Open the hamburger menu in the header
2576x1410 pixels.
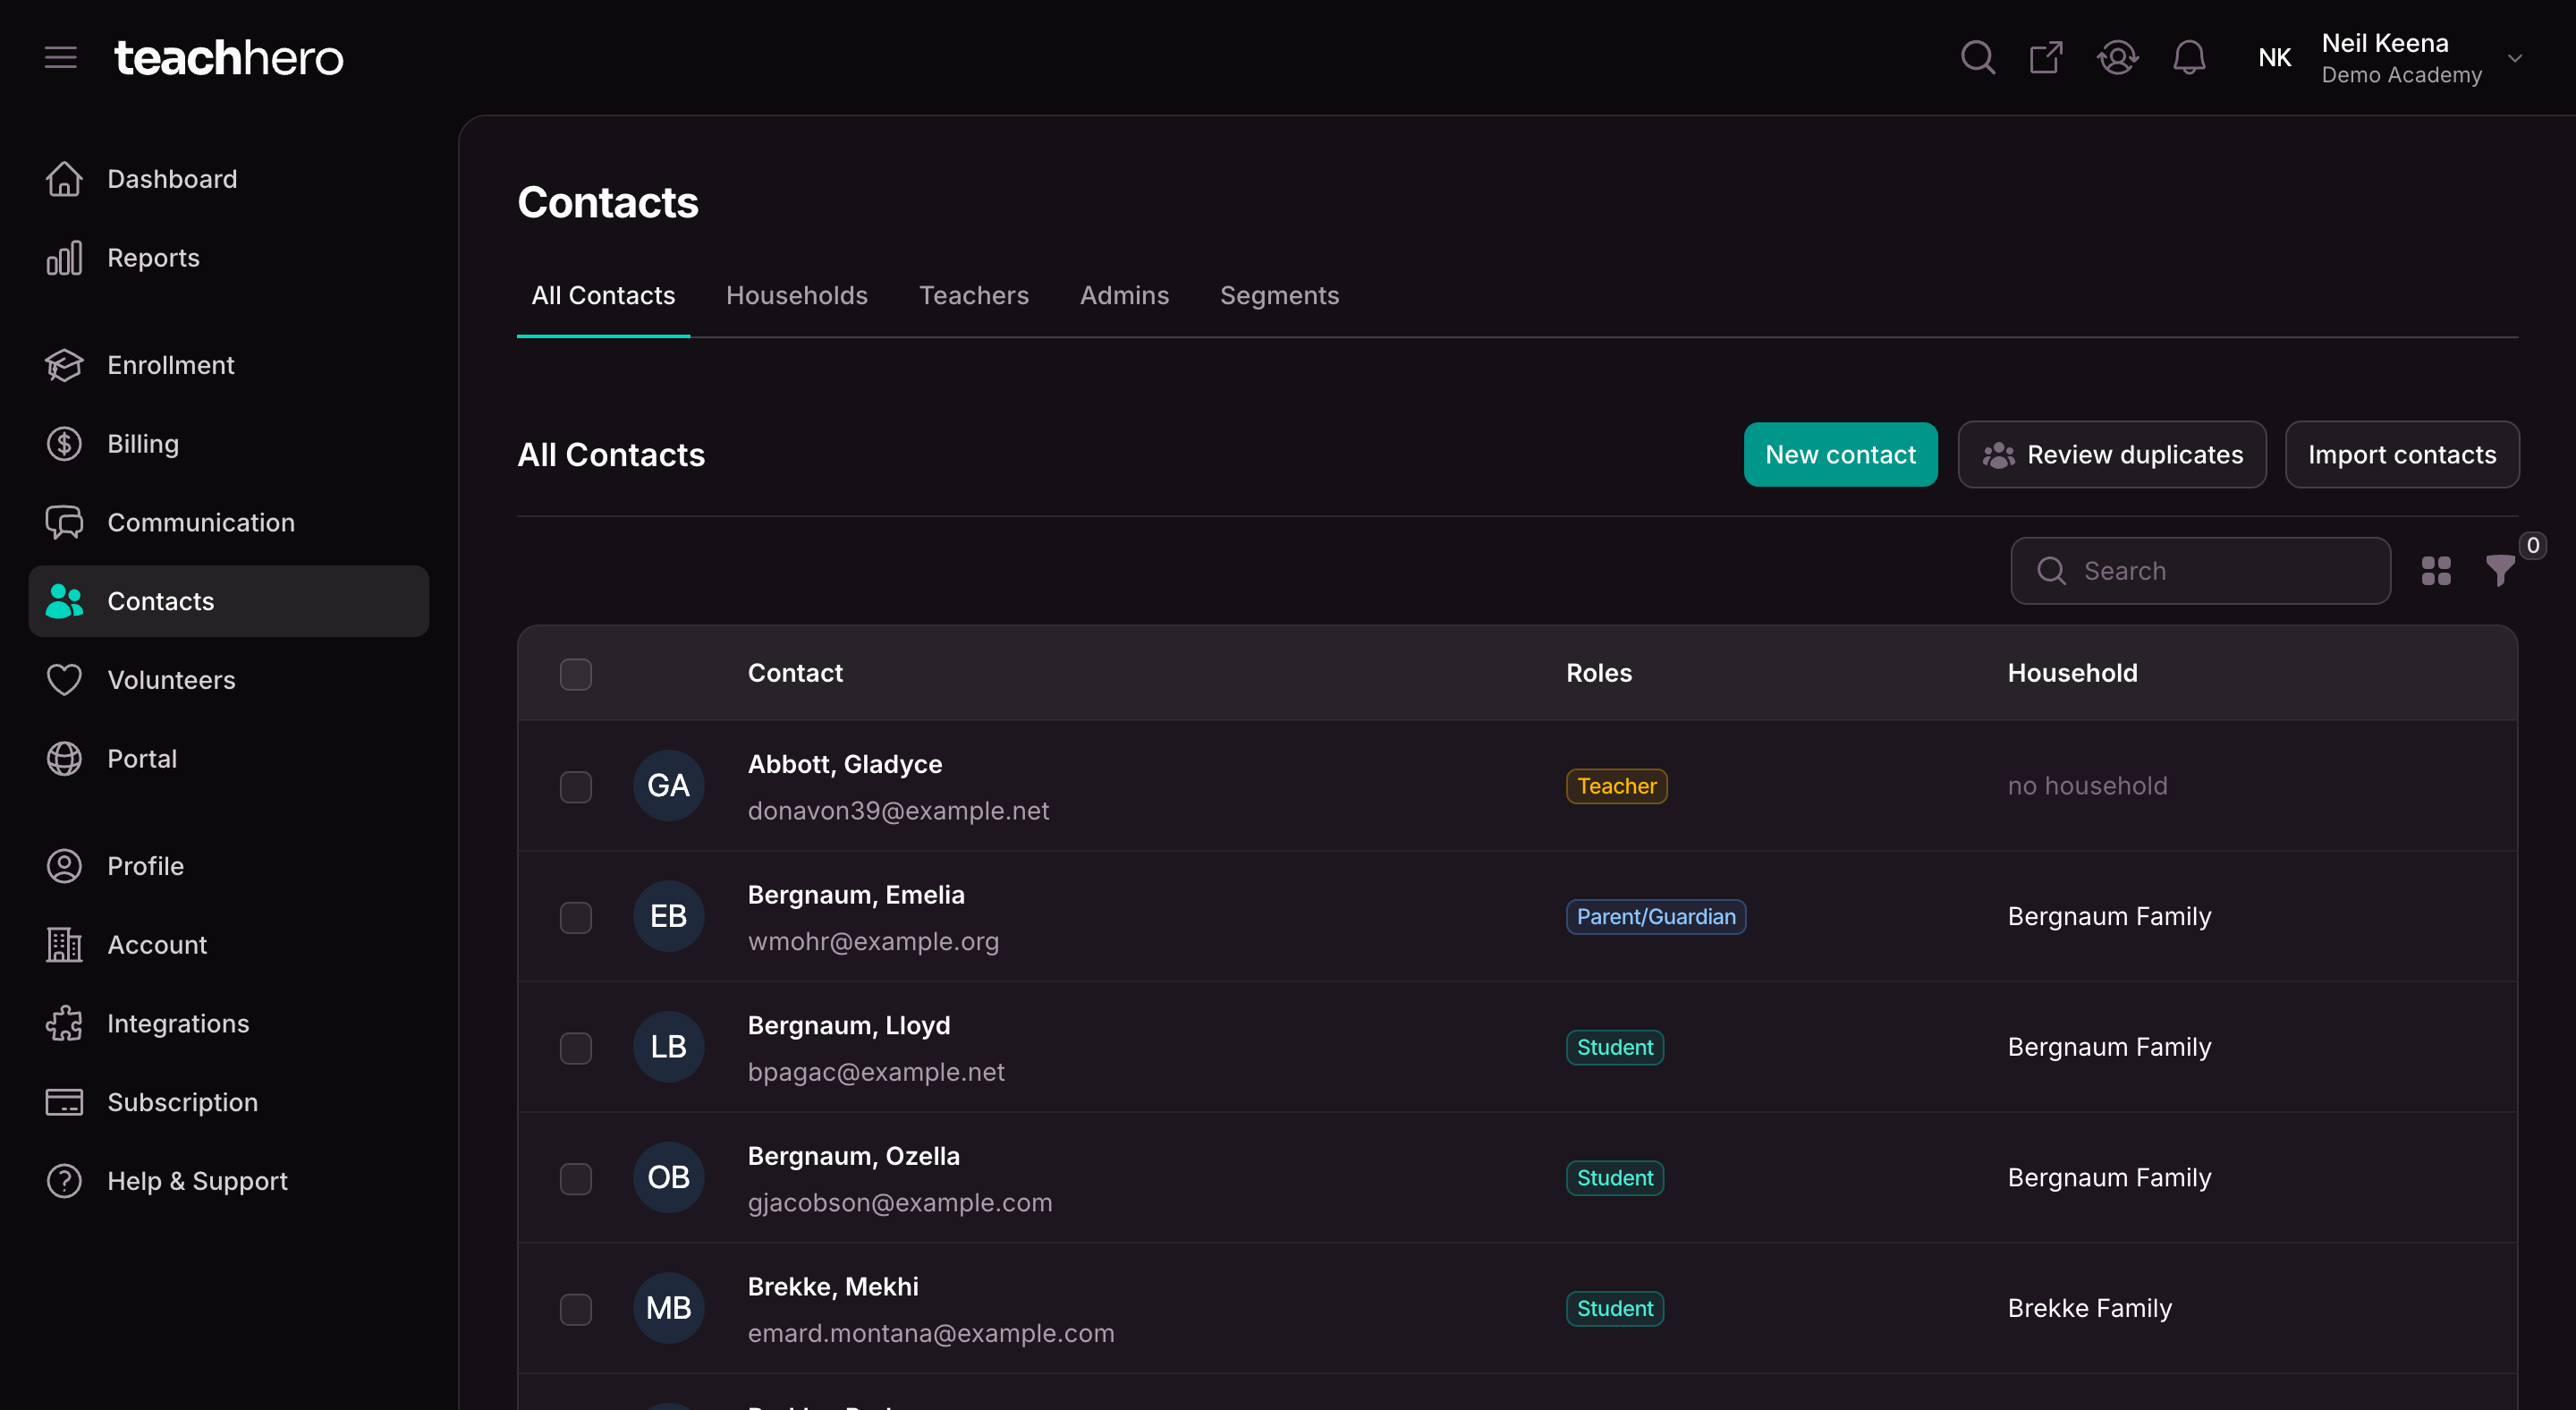point(60,58)
